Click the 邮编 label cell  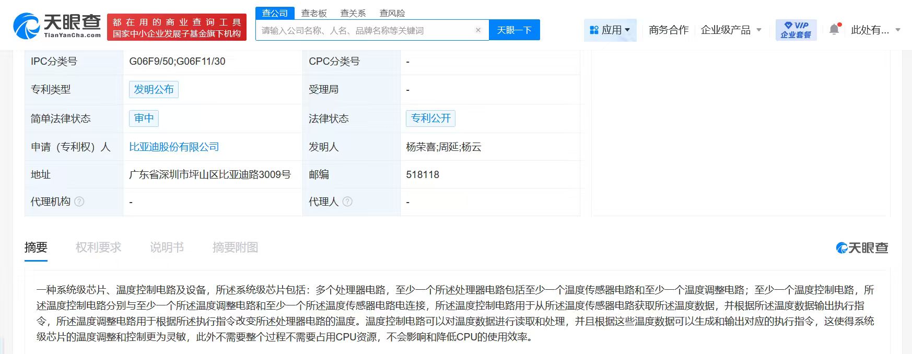352,175
